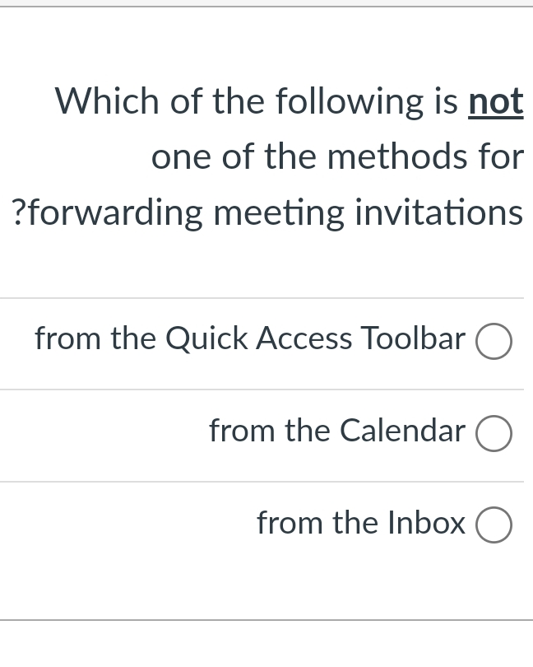Select the radio button for 'from the Quick Access Toolbar'
533x667 pixels.
click(494, 341)
